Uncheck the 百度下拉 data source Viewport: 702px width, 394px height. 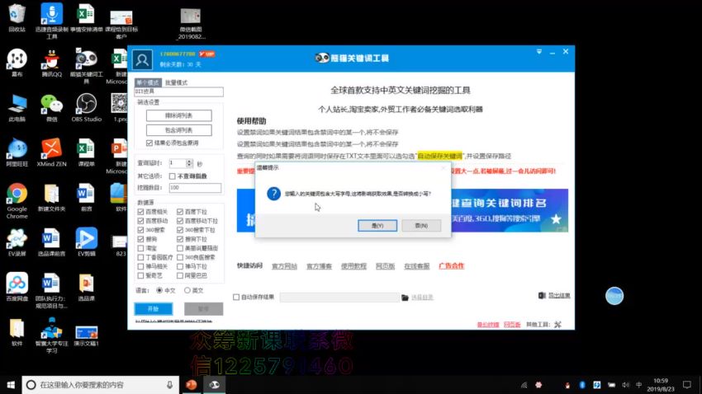[180, 212]
